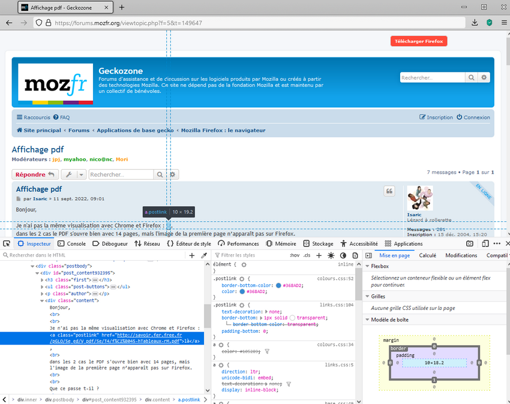Select the eyedropper color picker
The width and height of the screenshot is (510, 404).
pos(204,255)
